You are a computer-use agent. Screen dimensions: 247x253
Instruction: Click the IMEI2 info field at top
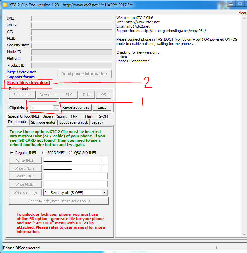point(72,25)
